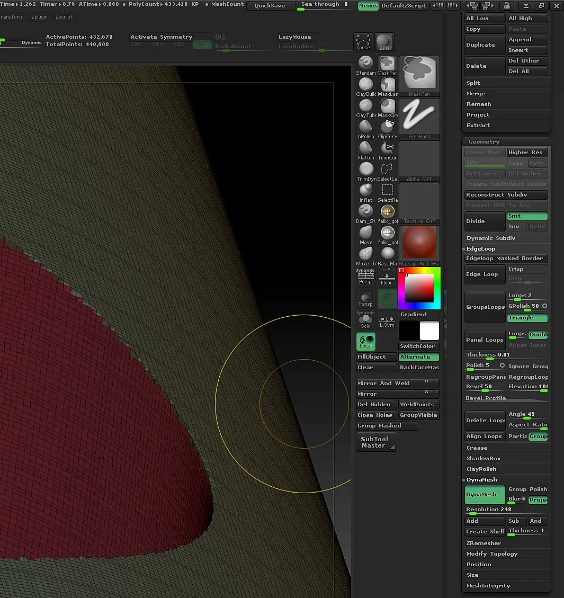Pick the Inflat brush
The width and height of the screenshot is (564, 598).
[365, 191]
